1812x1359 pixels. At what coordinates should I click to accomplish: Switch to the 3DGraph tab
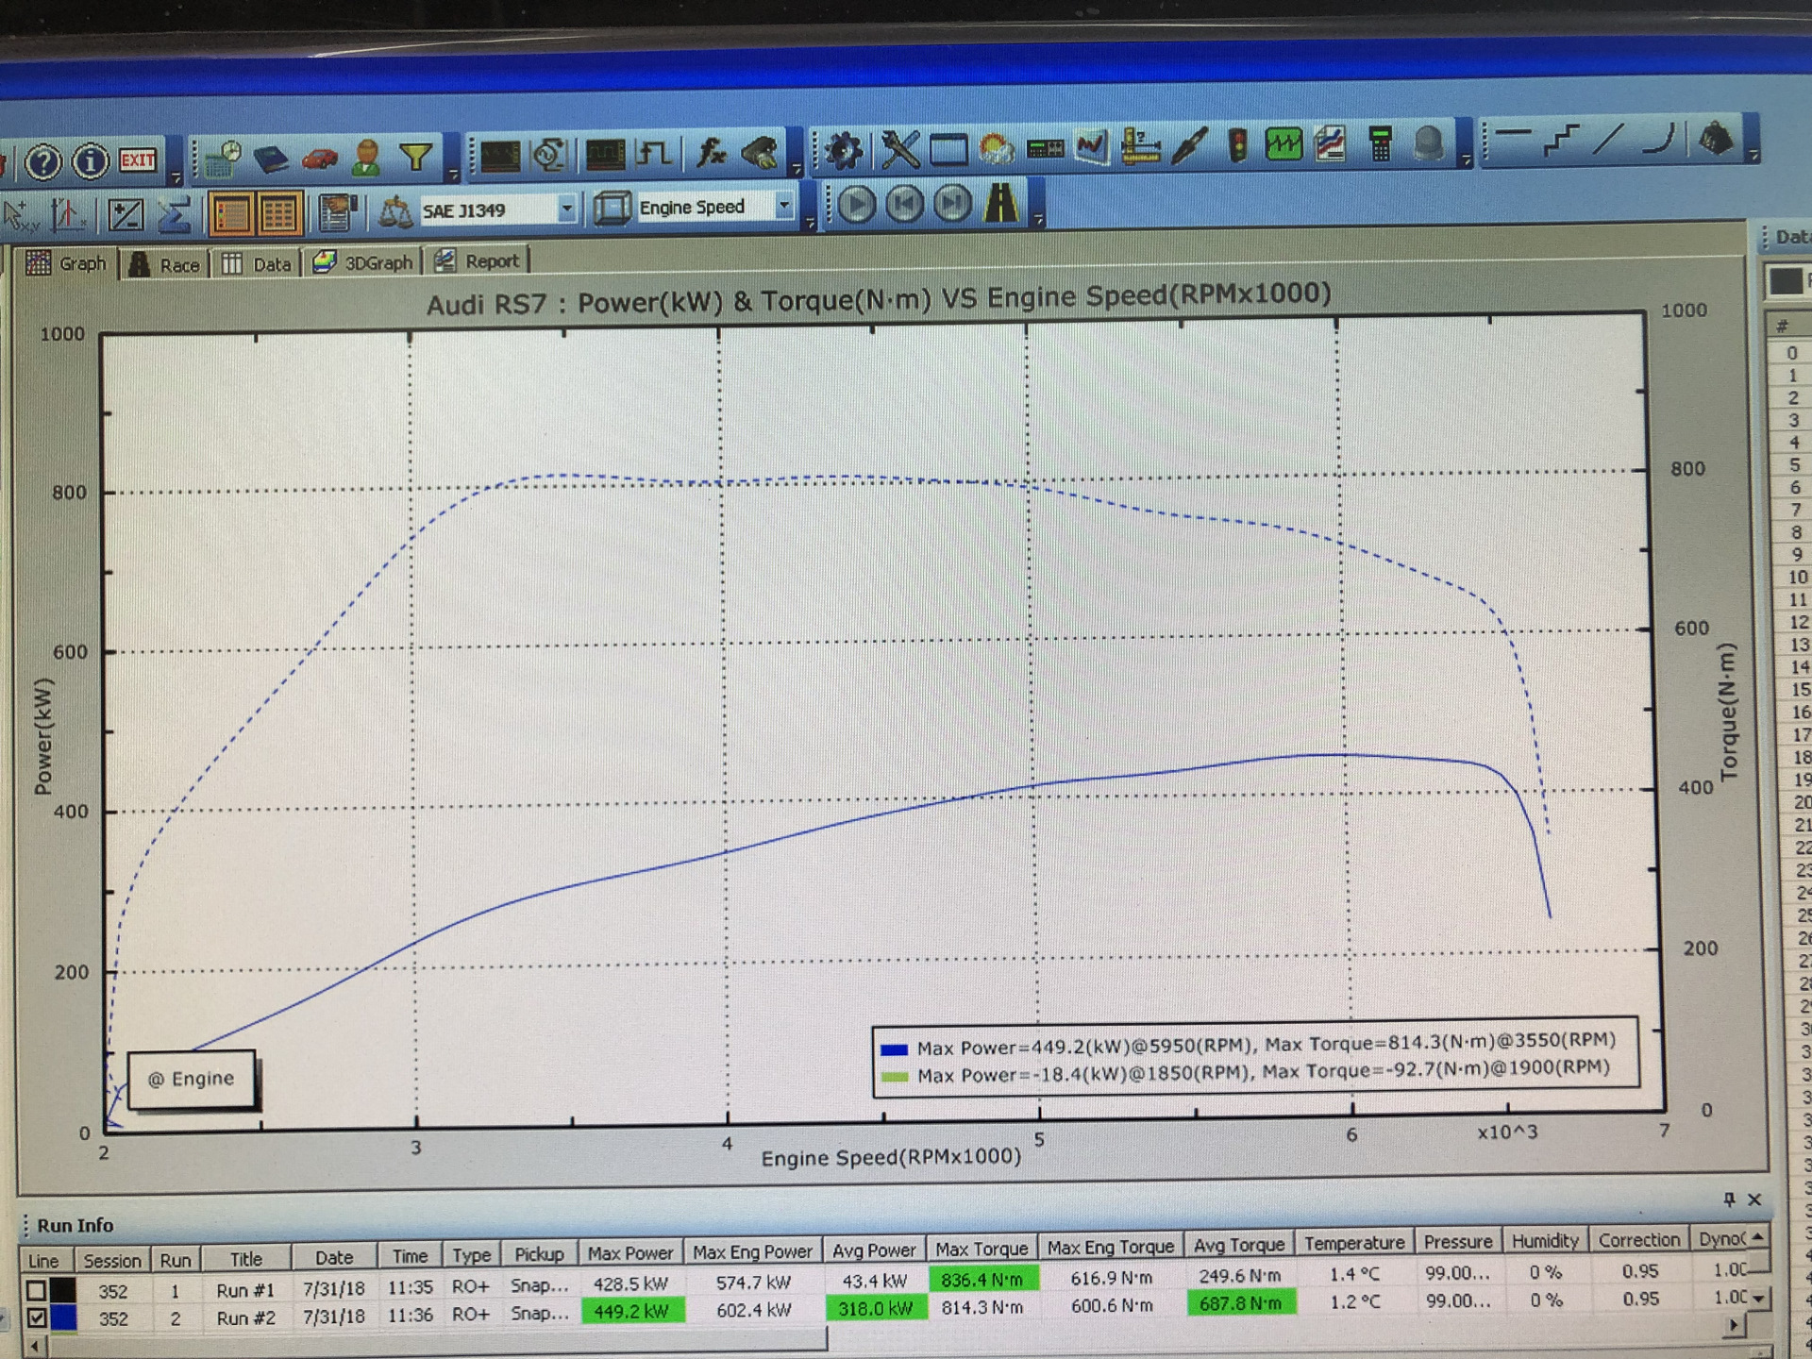click(363, 262)
